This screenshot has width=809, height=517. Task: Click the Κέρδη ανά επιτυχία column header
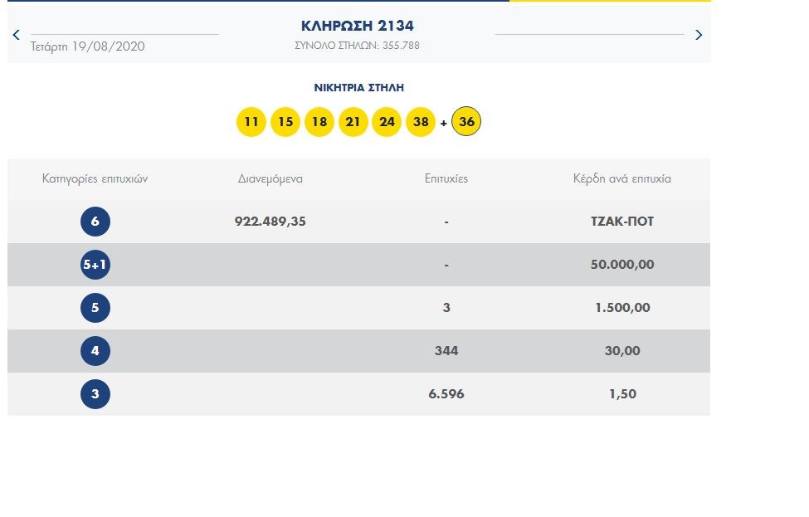621,178
